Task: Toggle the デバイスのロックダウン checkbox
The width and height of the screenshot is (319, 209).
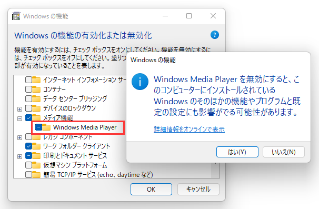Action: click(x=28, y=108)
